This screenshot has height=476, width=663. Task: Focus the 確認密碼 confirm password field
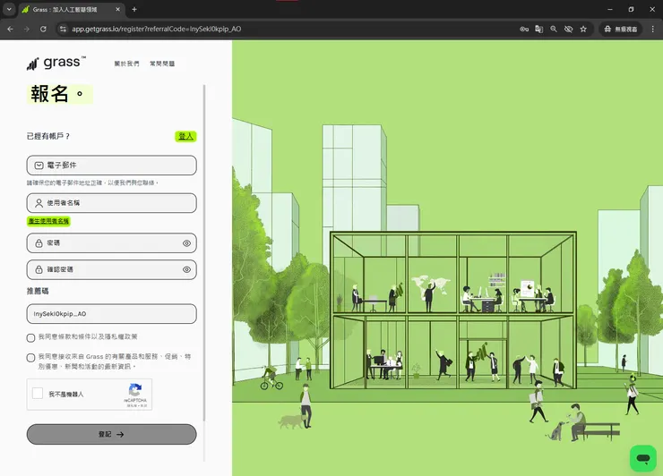[112, 269]
